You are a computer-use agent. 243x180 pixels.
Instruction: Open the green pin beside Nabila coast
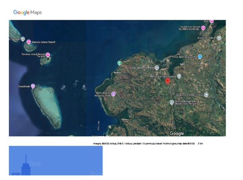[x=119, y=63]
